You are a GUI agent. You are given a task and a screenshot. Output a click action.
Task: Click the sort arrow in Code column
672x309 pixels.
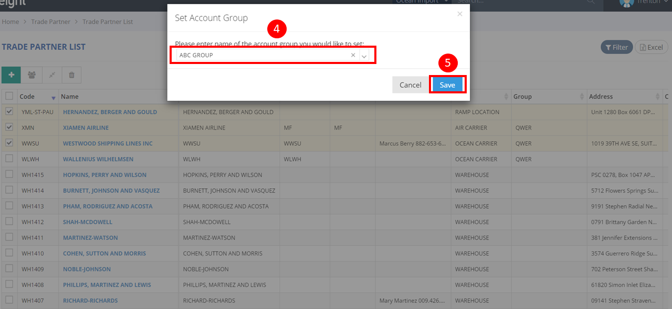point(53,98)
